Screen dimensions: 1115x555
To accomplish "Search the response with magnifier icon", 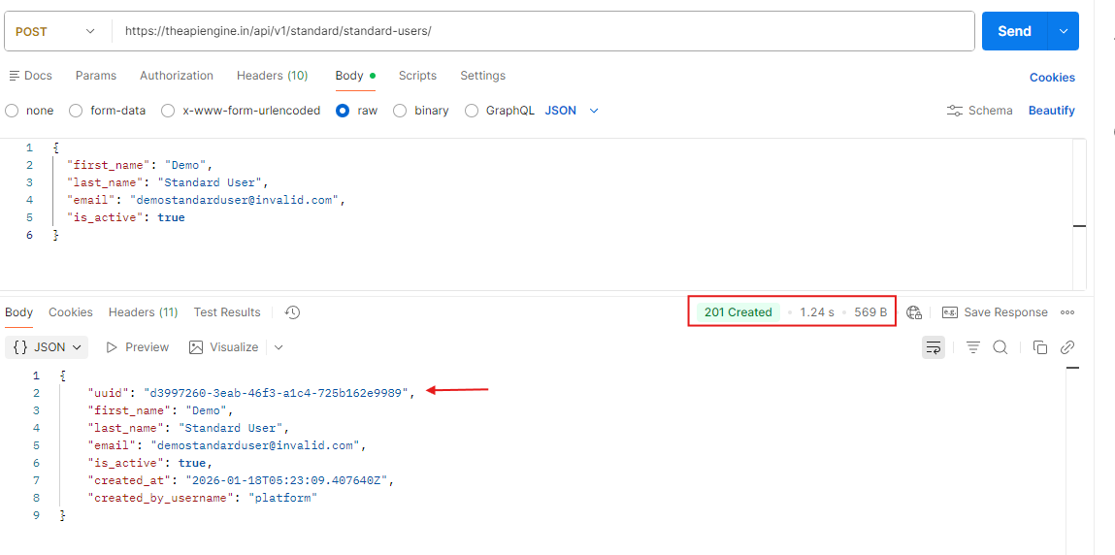I will tap(1000, 347).
